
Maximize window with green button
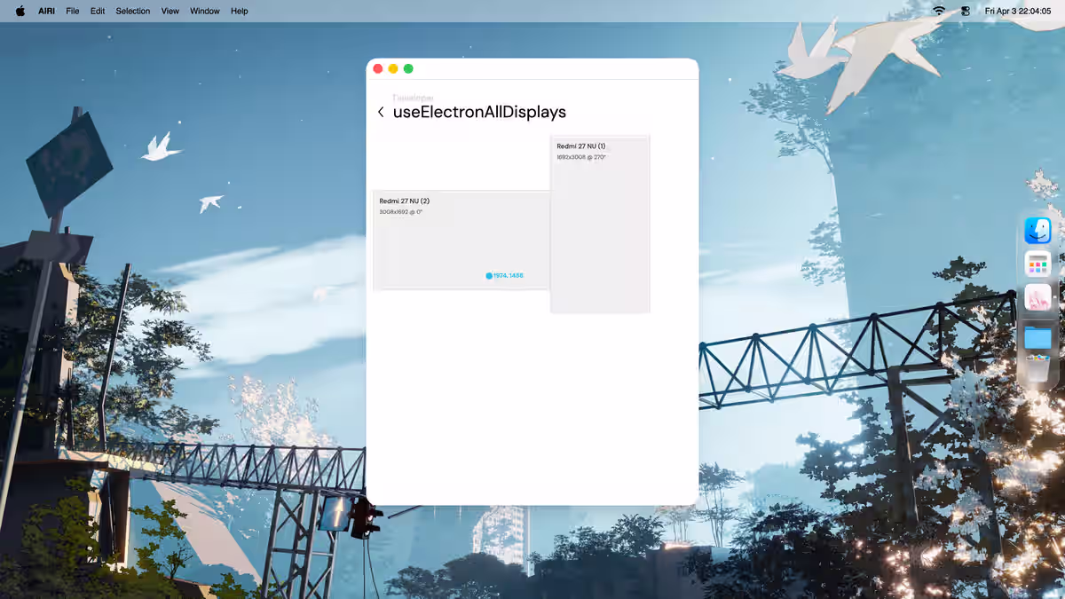coord(408,68)
